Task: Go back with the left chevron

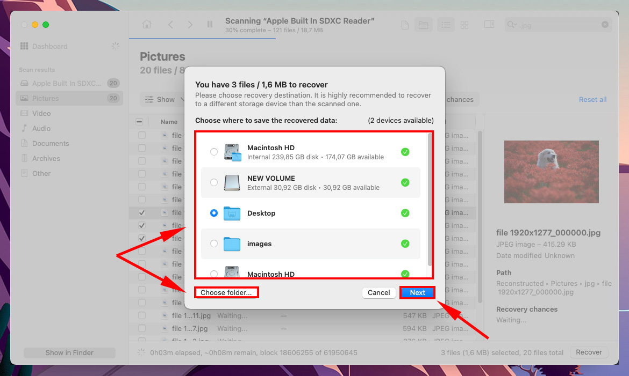Action: [170, 25]
